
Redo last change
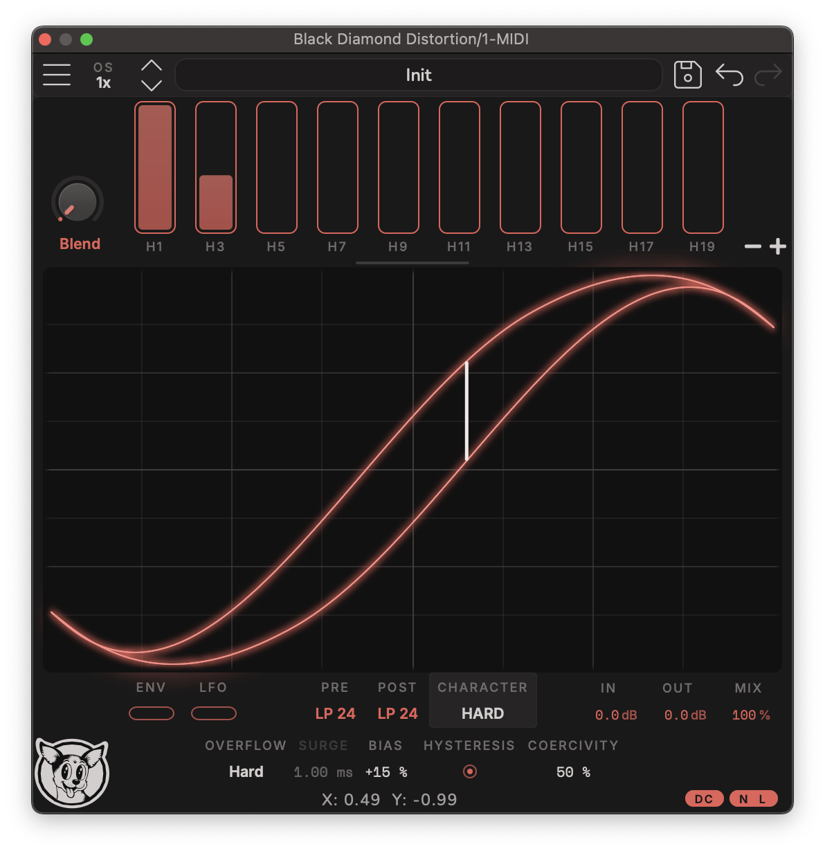pyautogui.click(x=768, y=74)
